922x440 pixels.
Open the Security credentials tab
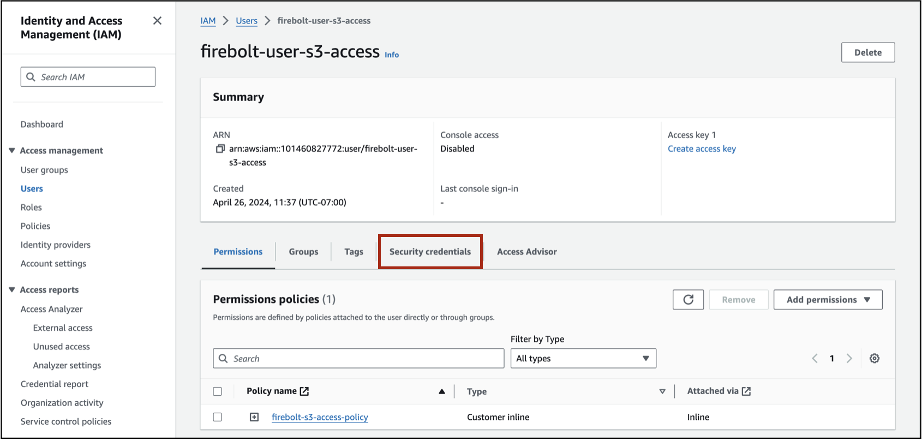click(430, 252)
